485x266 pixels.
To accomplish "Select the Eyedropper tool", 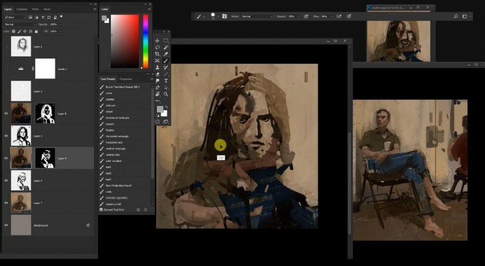I will tap(166, 54).
